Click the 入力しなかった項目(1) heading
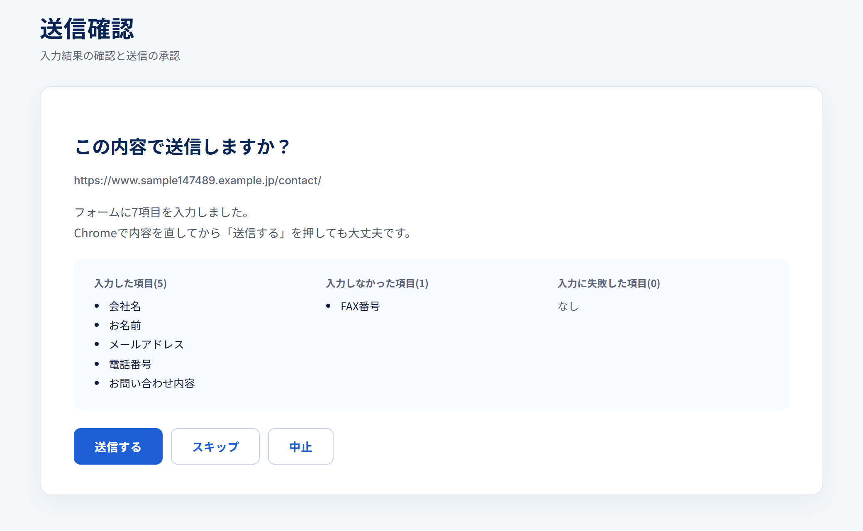Viewport: 863px width, 531px height. point(377,283)
